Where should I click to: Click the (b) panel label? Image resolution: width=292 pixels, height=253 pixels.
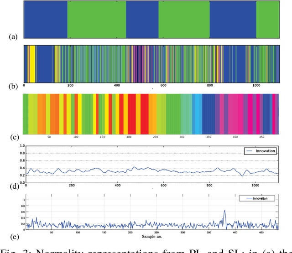tap(13, 84)
